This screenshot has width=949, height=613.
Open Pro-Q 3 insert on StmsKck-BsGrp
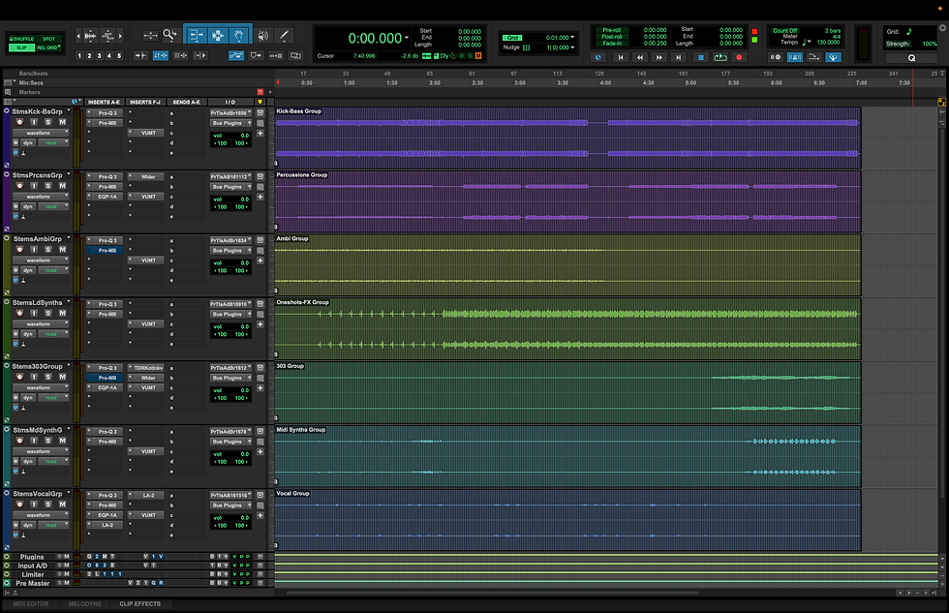[107, 112]
